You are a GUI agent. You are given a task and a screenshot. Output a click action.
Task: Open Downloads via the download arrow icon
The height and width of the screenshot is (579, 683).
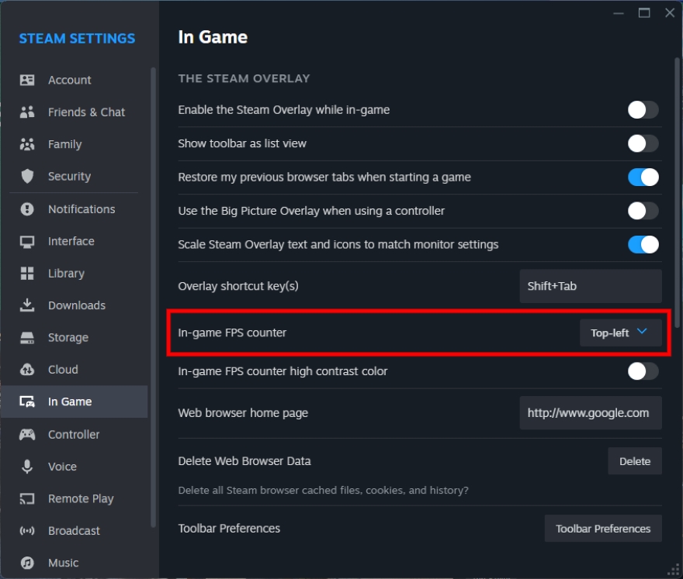pyautogui.click(x=27, y=305)
